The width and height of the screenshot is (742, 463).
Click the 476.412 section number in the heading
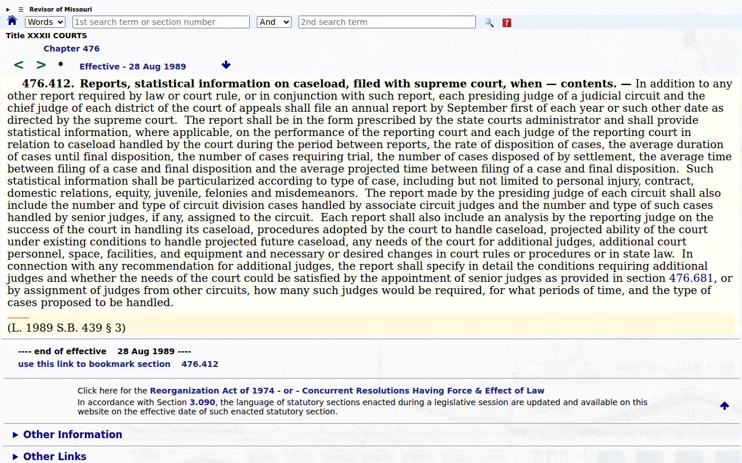click(x=48, y=84)
